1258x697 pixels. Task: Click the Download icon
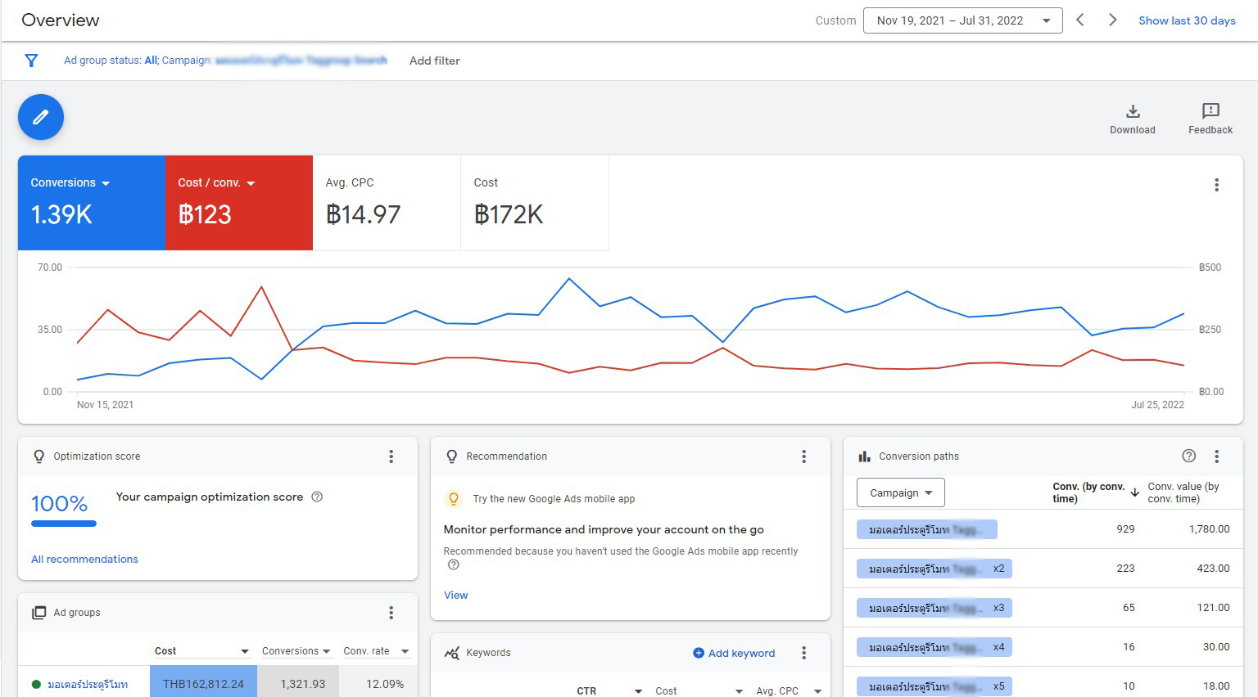tap(1133, 111)
